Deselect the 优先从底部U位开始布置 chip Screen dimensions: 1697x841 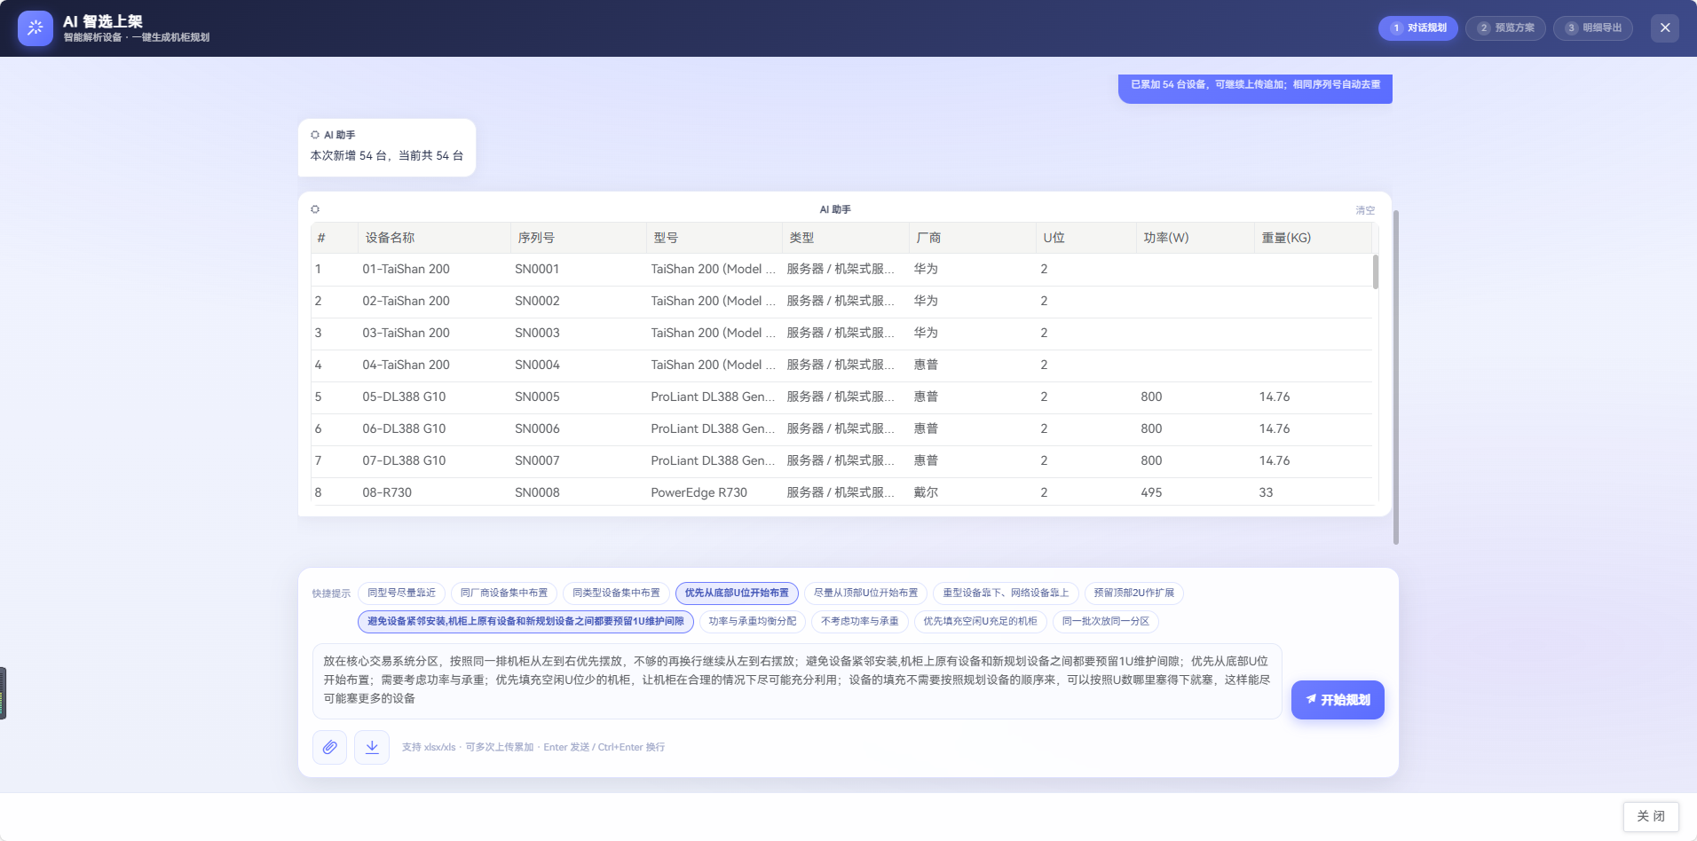tap(737, 593)
